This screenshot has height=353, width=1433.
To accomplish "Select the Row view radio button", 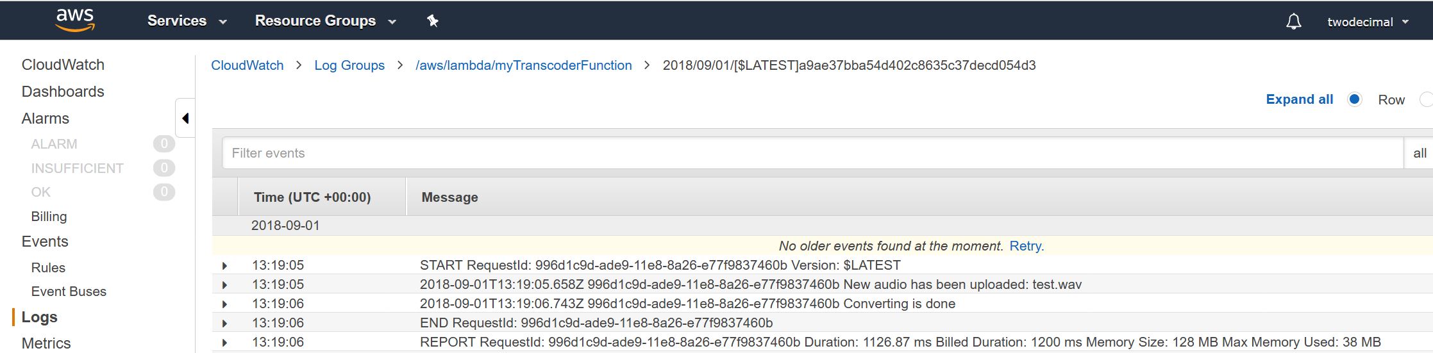I will [x=1355, y=99].
